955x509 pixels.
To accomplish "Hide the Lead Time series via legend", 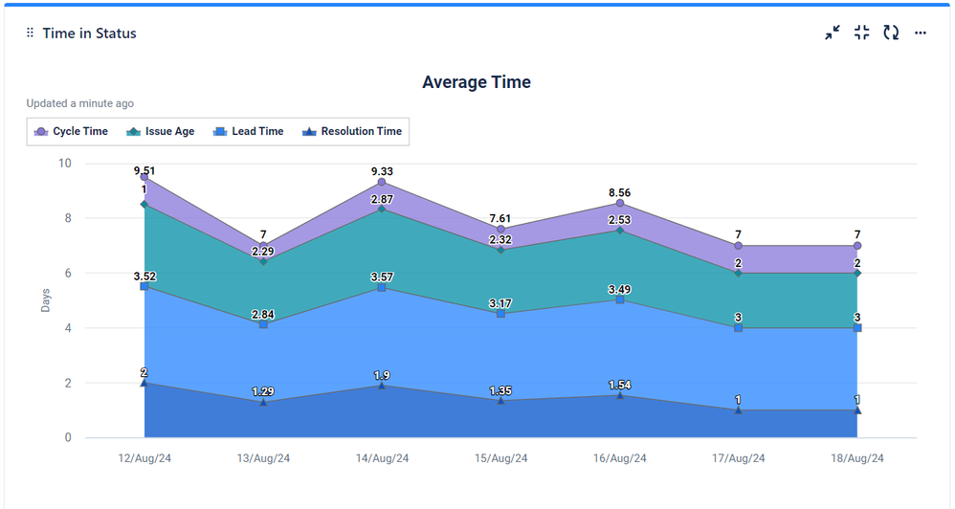I will pyautogui.click(x=248, y=131).
